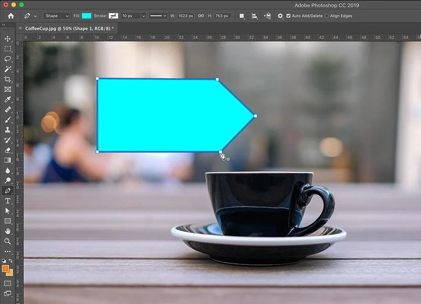Click the cyan Fill color swatch
Screen dimensions: 421x304
[86, 16]
